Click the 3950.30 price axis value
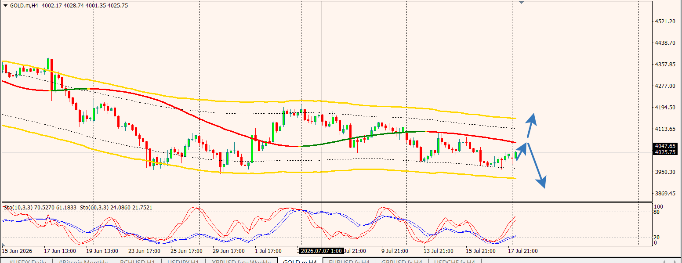Image resolution: width=682 pixels, height=263 pixels. tap(665, 172)
